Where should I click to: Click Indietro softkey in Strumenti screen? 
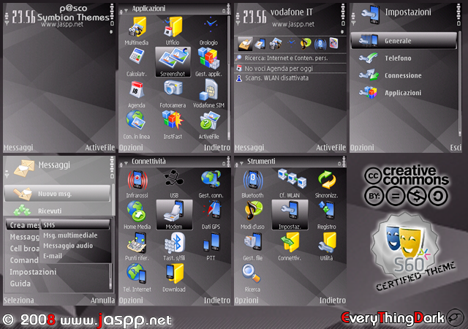point(333,300)
